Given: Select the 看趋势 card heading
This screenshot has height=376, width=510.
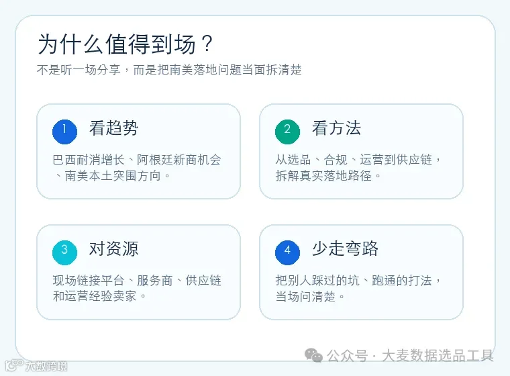Looking at the screenshot, I should coord(114,128).
